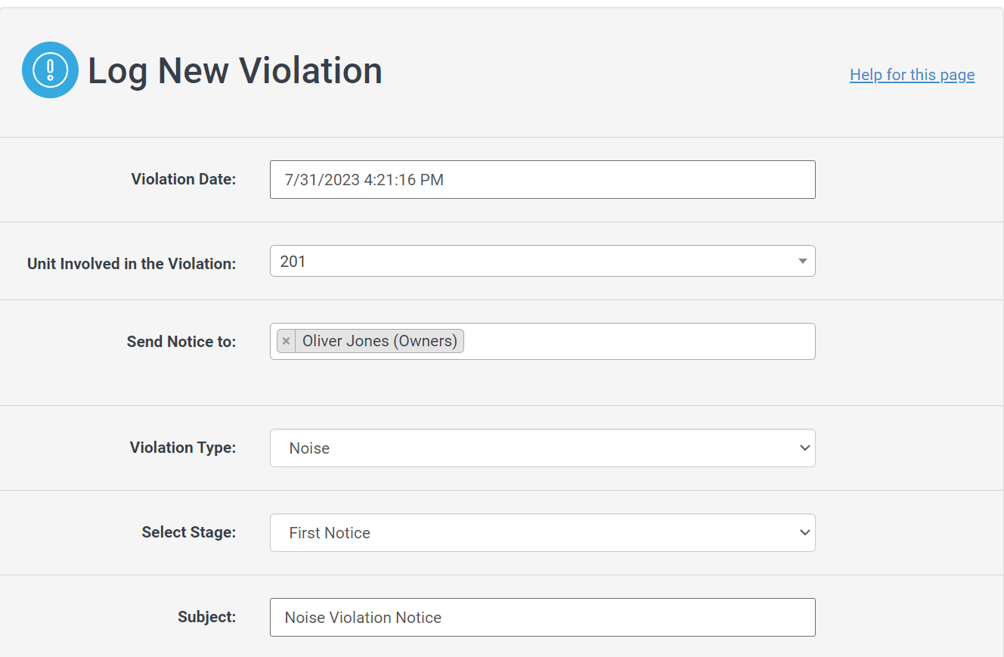Open the Help for this page link
This screenshot has width=1004, height=657.
pyautogui.click(x=912, y=75)
